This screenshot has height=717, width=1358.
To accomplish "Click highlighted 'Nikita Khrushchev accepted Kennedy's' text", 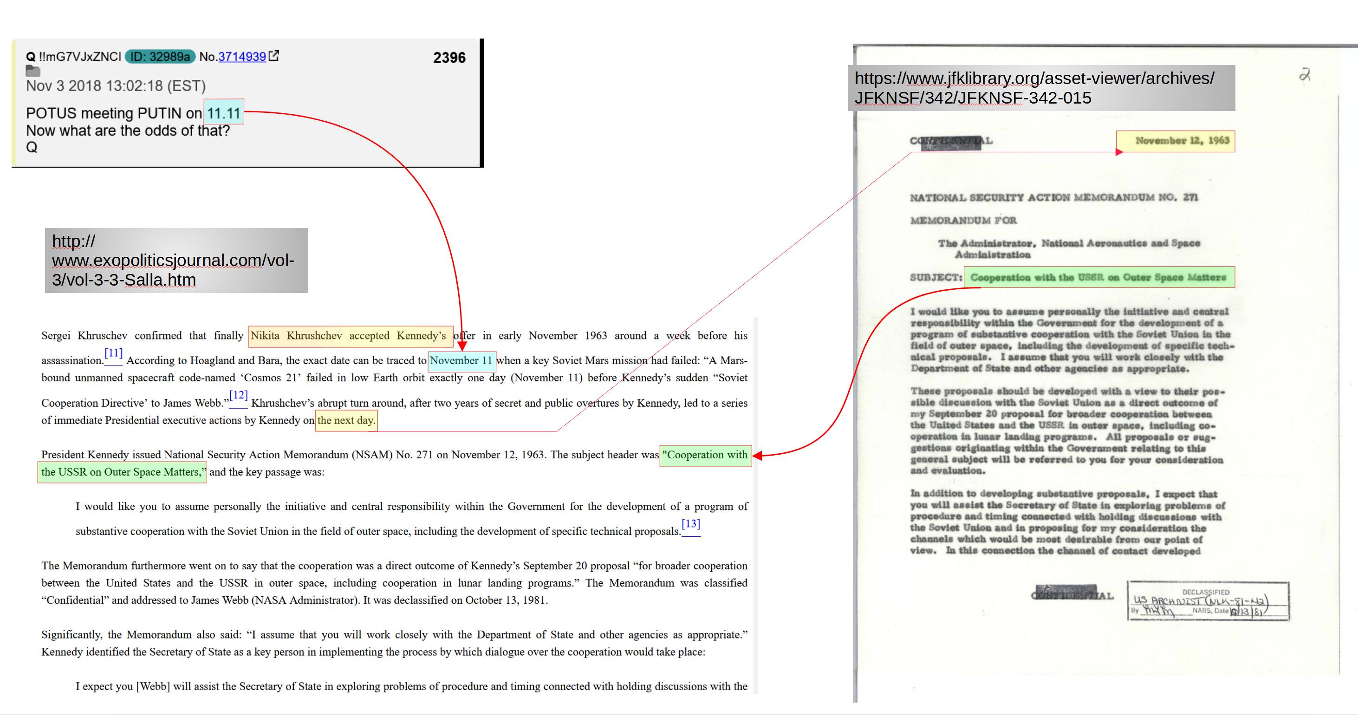I will [351, 336].
